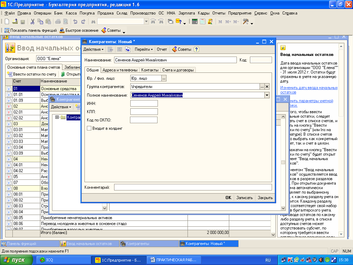Open the пуск Start button
The image size is (353, 265).
[16, 260]
